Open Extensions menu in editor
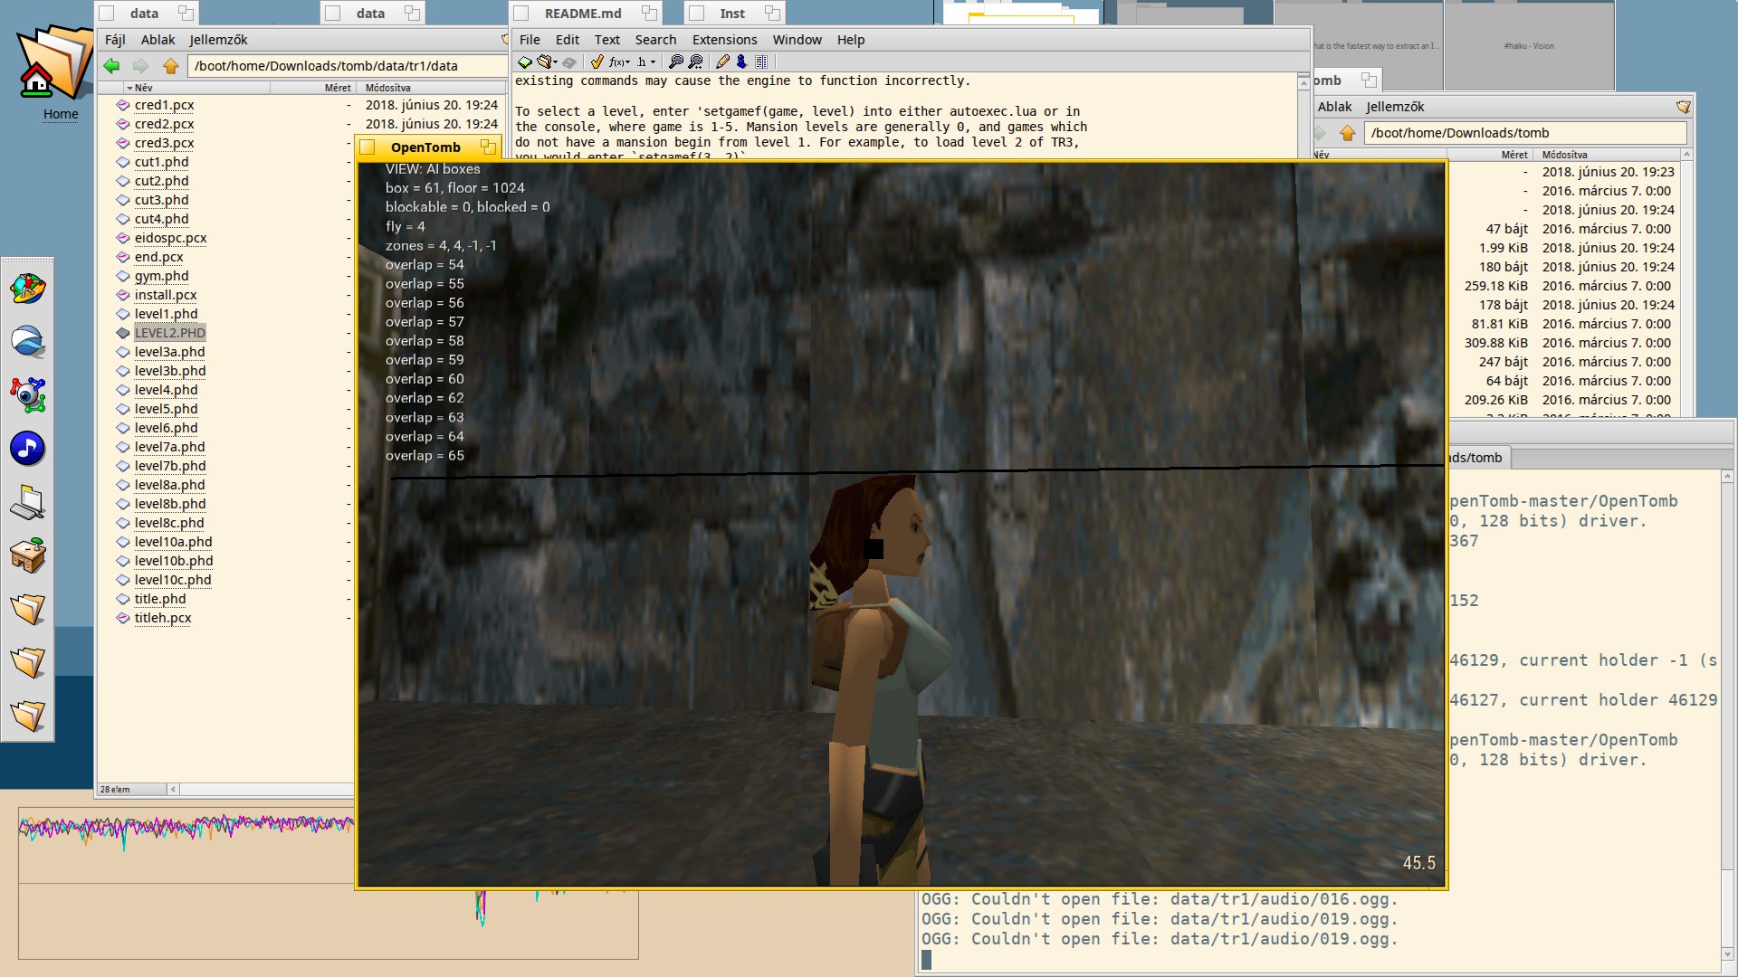Screen dimensions: 1738x977 724,40
